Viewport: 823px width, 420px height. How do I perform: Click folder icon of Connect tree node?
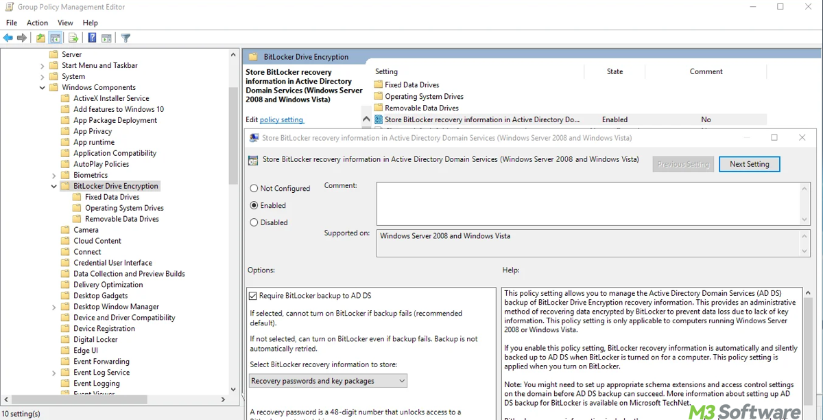65,252
